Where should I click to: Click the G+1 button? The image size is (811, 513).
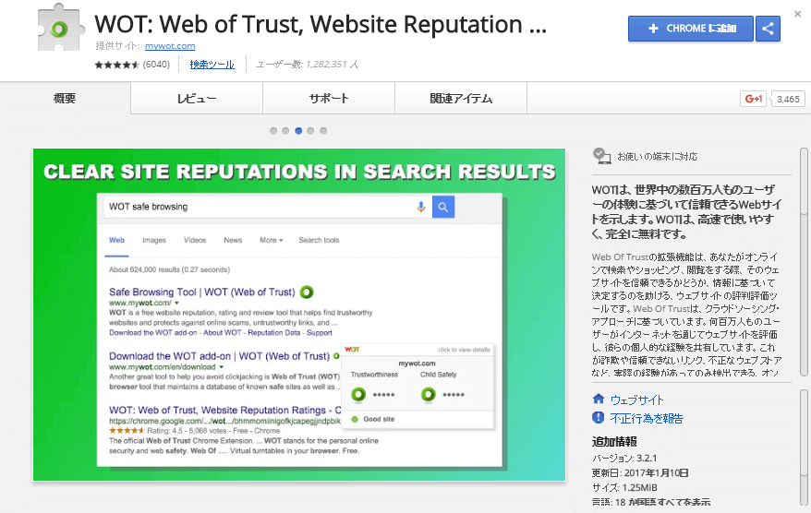coord(753,99)
